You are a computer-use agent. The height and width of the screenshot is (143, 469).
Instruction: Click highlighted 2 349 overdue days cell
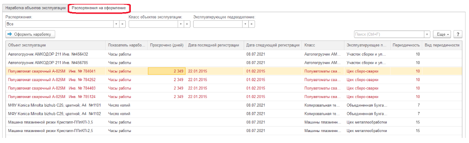167,71
